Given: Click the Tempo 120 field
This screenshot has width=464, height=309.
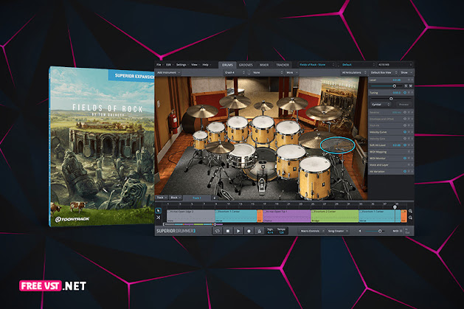Looking at the screenshot, I should pos(281,231).
